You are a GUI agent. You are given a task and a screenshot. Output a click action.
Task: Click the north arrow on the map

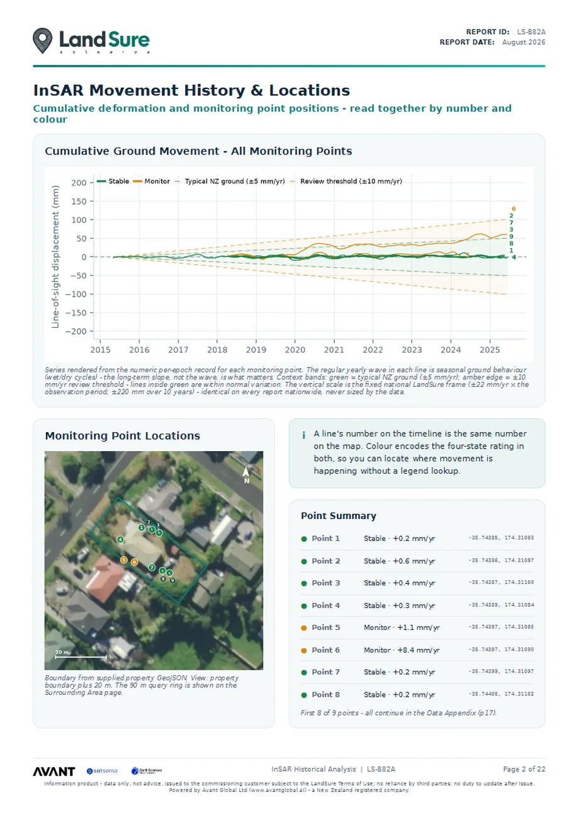click(247, 475)
